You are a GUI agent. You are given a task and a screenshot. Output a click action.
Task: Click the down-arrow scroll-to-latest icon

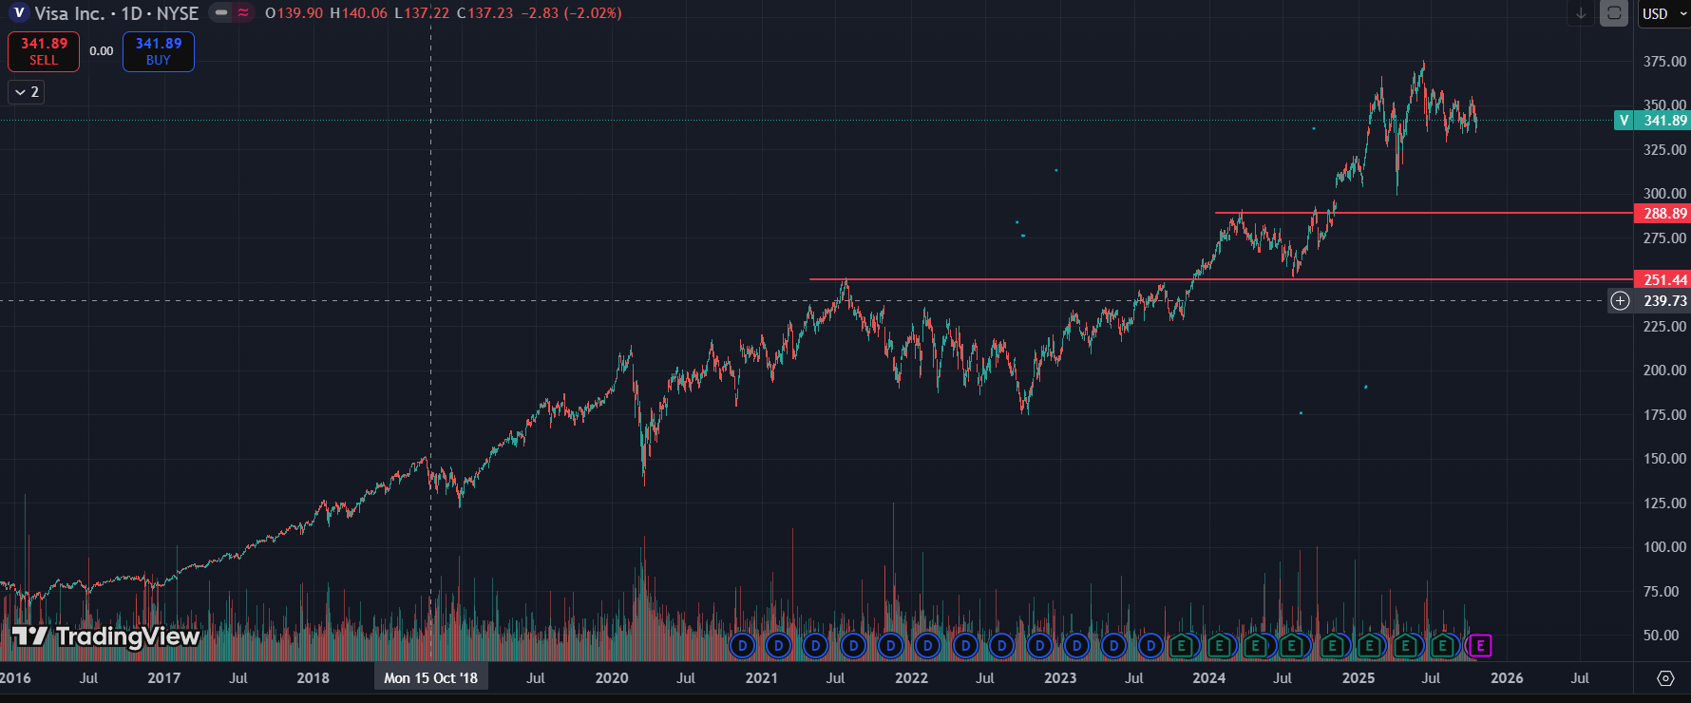[x=1581, y=13]
